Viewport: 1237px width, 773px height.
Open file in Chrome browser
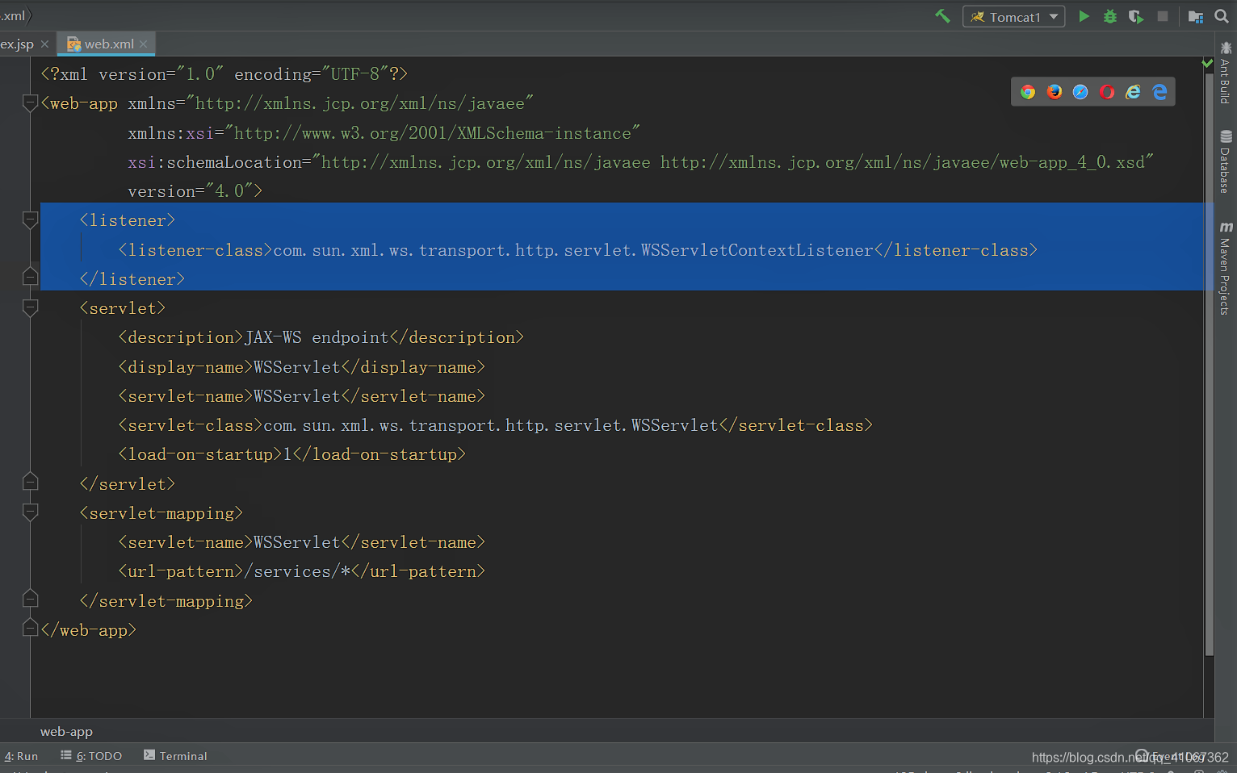pyautogui.click(x=1028, y=92)
